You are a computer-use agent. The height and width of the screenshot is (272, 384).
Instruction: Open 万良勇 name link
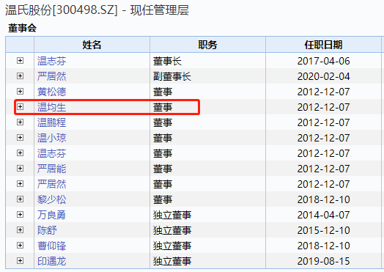(52, 215)
